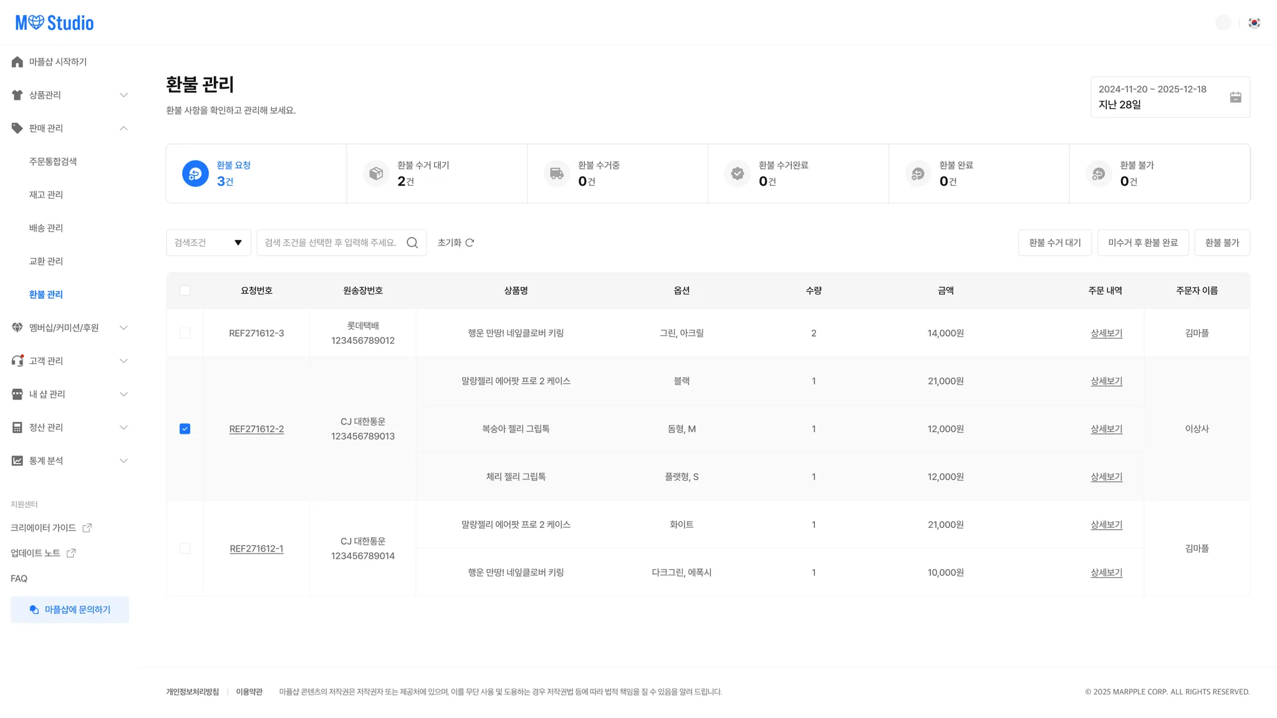Click the 초기화 reset refresh icon
The height and width of the screenshot is (718, 1277).
pyautogui.click(x=470, y=242)
